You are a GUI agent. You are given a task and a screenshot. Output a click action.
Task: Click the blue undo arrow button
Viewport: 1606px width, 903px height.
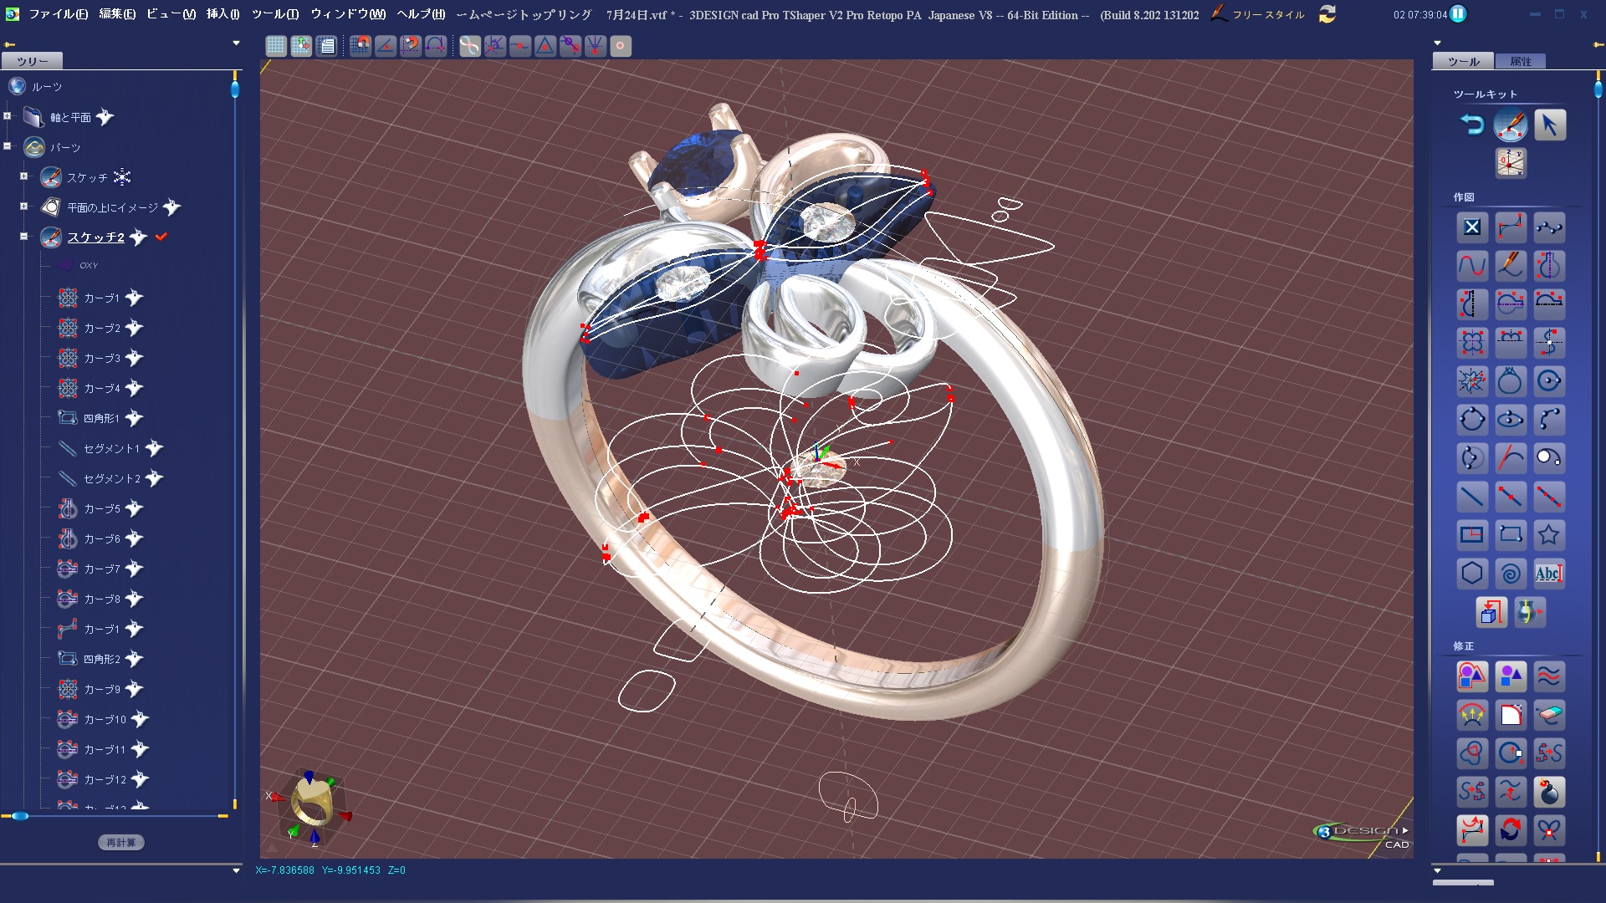[x=1472, y=125]
